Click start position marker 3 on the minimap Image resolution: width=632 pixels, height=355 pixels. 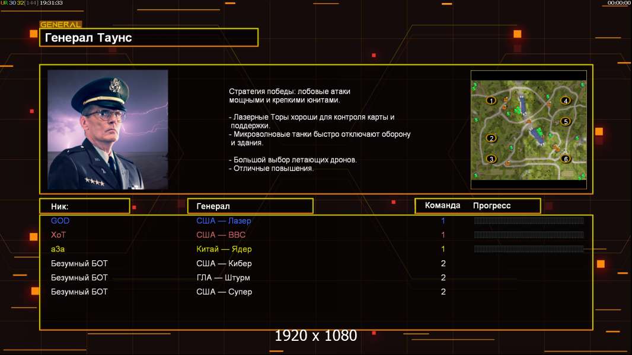491,159
